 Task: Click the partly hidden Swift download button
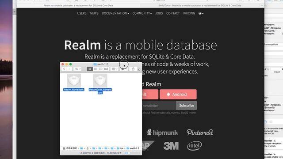pyautogui.click(x=150, y=94)
